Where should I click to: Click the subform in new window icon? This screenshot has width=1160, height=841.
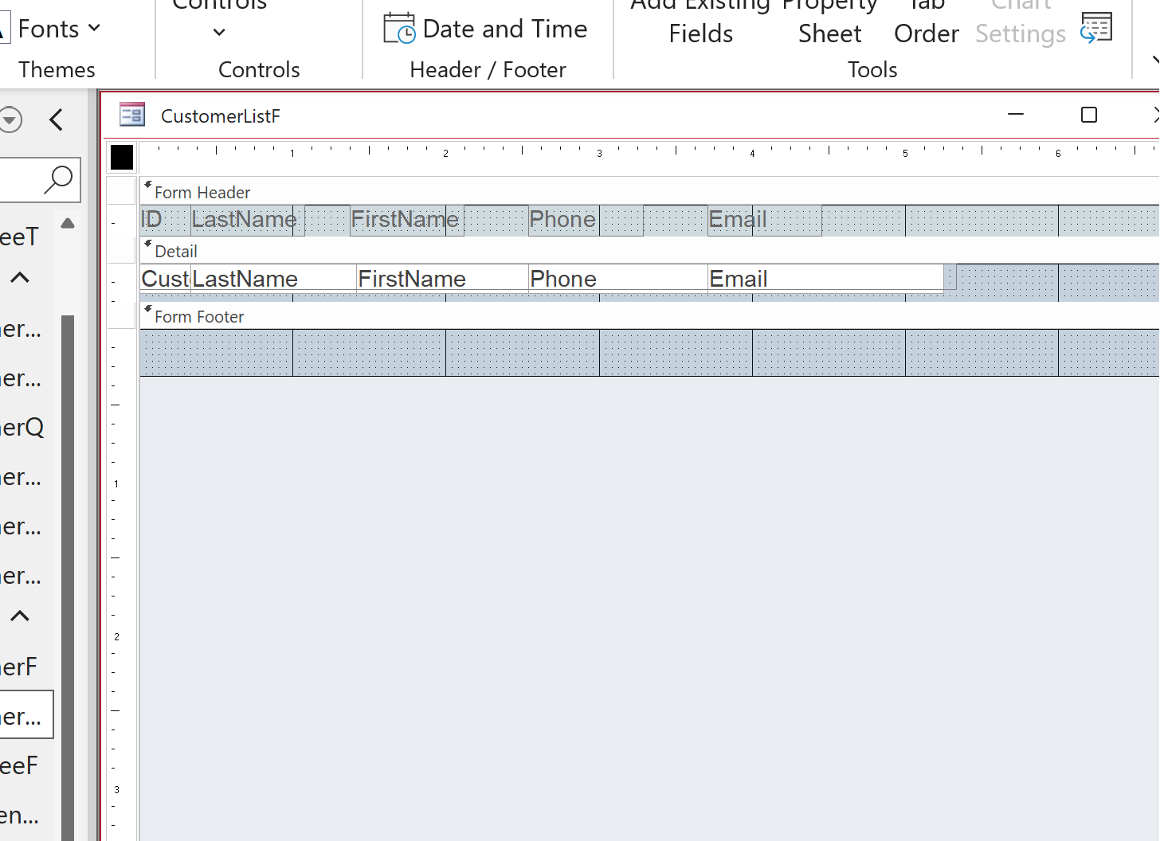[x=1096, y=29]
